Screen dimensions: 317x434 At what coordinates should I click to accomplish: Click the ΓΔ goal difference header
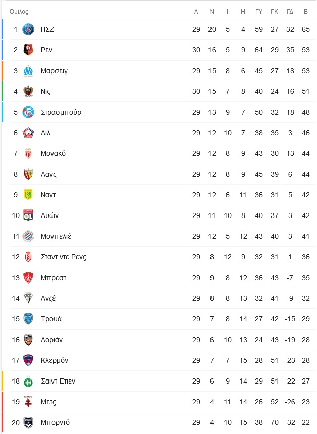(x=290, y=11)
